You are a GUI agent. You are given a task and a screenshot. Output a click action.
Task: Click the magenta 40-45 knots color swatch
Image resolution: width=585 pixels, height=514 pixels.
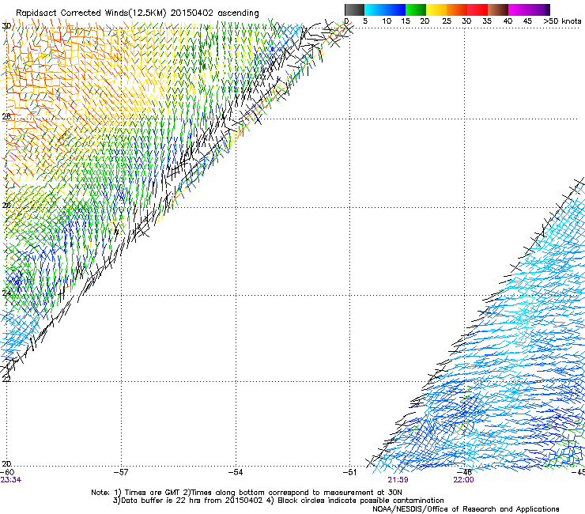click(519, 9)
